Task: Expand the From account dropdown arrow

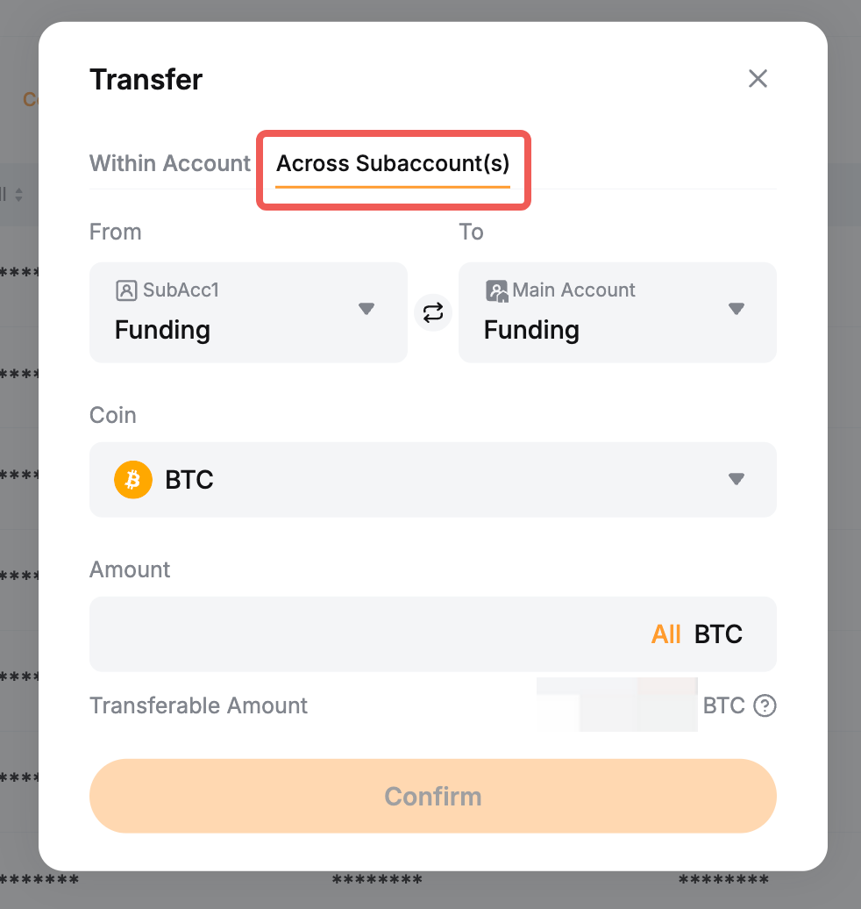Action: (x=366, y=309)
